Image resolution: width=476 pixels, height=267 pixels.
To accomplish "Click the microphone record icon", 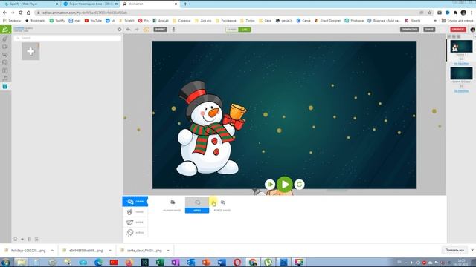I will pyautogui.click(x=173, y=30).
